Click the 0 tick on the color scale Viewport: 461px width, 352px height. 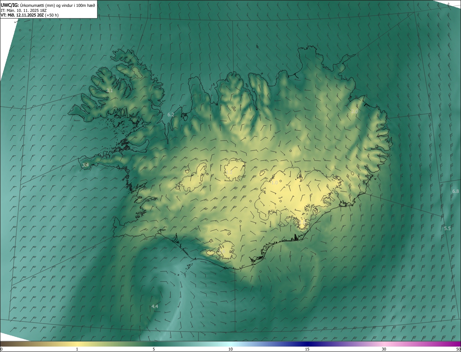pos(1,349)
